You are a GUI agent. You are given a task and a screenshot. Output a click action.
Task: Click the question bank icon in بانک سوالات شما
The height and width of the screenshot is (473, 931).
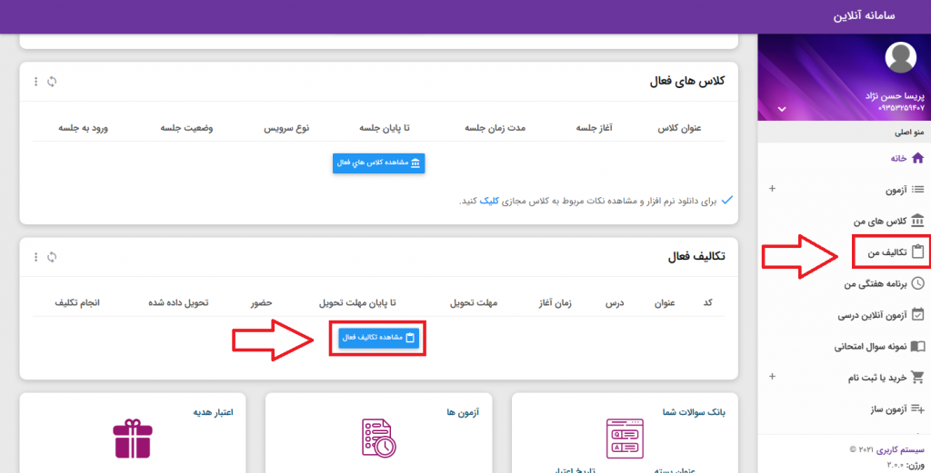point(625,439)
